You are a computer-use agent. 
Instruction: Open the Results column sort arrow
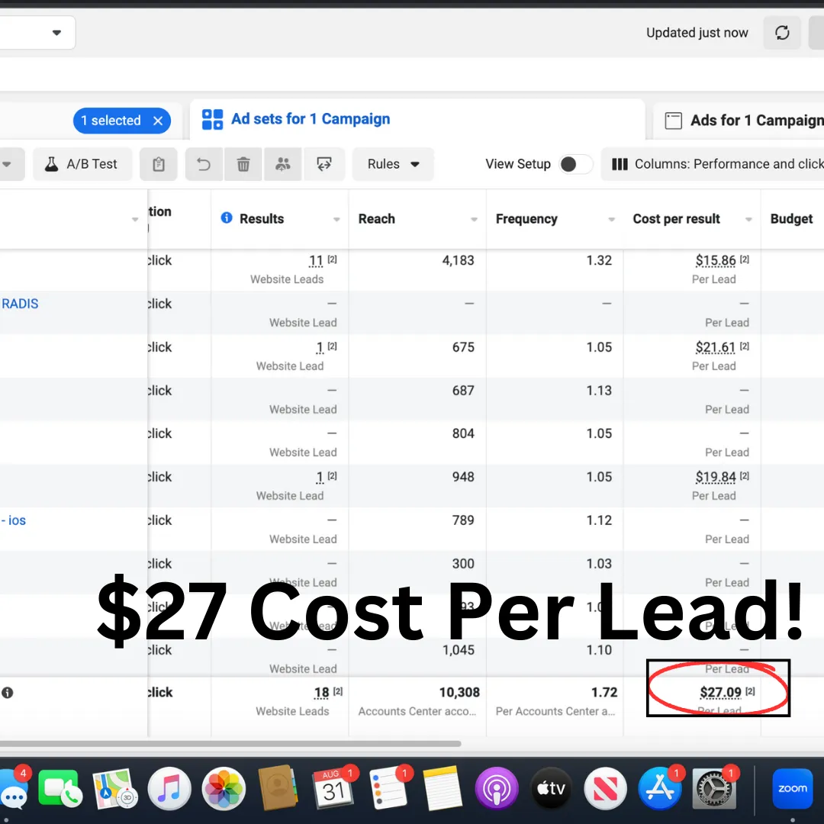tap(336, 219)
